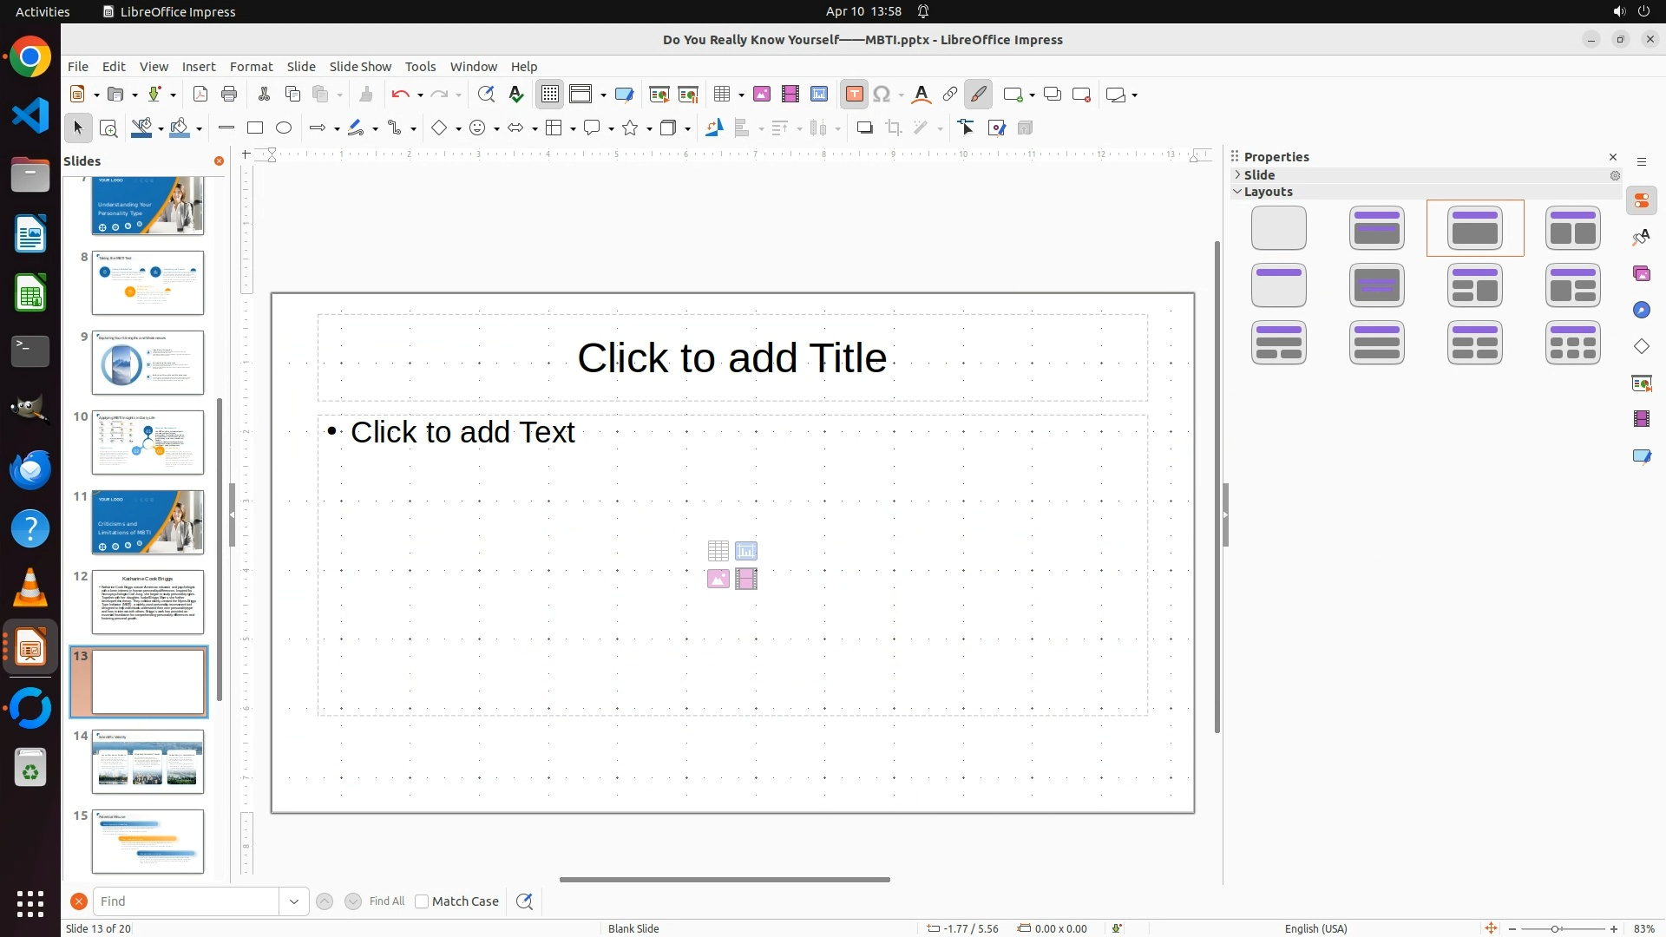
Task: Select slide 14 thumbnail
Action: (148, 762)
